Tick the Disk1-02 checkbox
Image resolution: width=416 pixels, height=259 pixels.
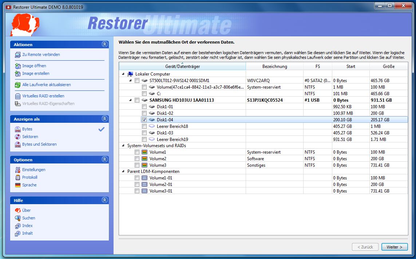pyautogui.click(x=144, y=113)
